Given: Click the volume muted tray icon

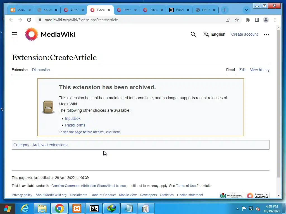Looking at the screenshot, I should [258, 208].
